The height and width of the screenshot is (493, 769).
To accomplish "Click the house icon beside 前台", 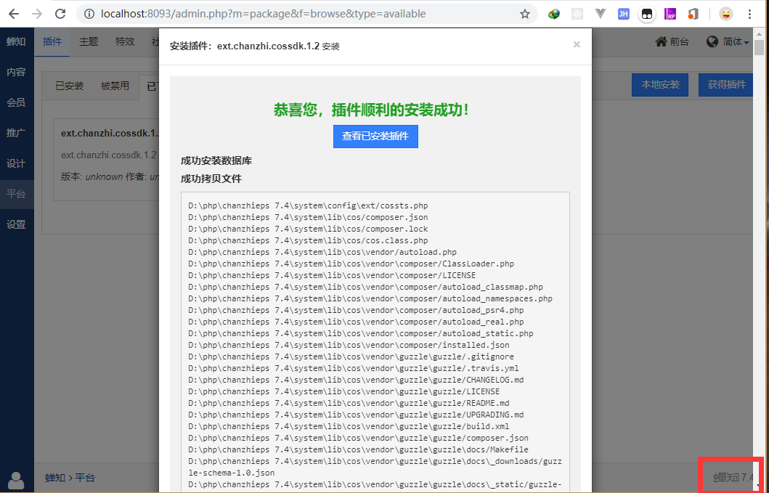I will (x=661, y=41).
